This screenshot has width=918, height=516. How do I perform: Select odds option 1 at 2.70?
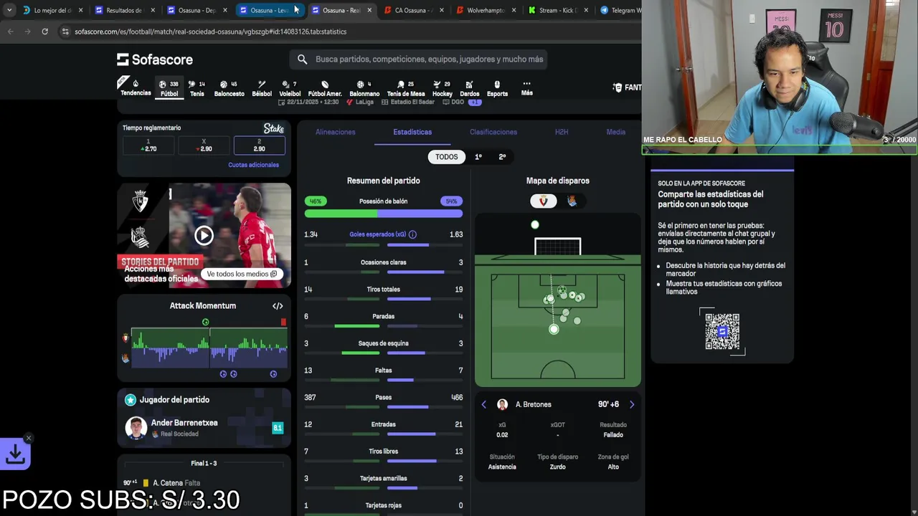point(148,145)
